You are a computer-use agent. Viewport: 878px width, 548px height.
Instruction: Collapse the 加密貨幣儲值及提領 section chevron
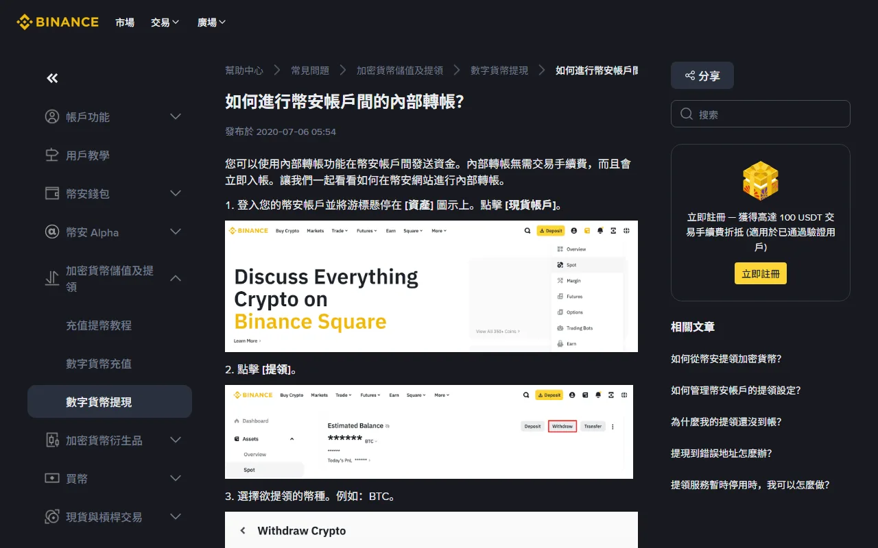click(x=176, y=278)
